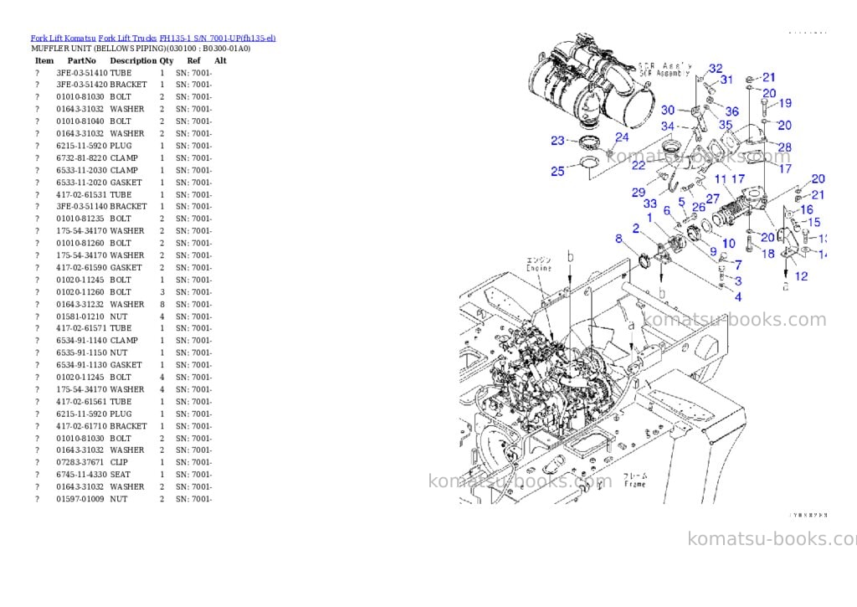Click callout number 35 in diagram
Image resolution: width=857 pixels, height=607 pixels.
[726, 125]
